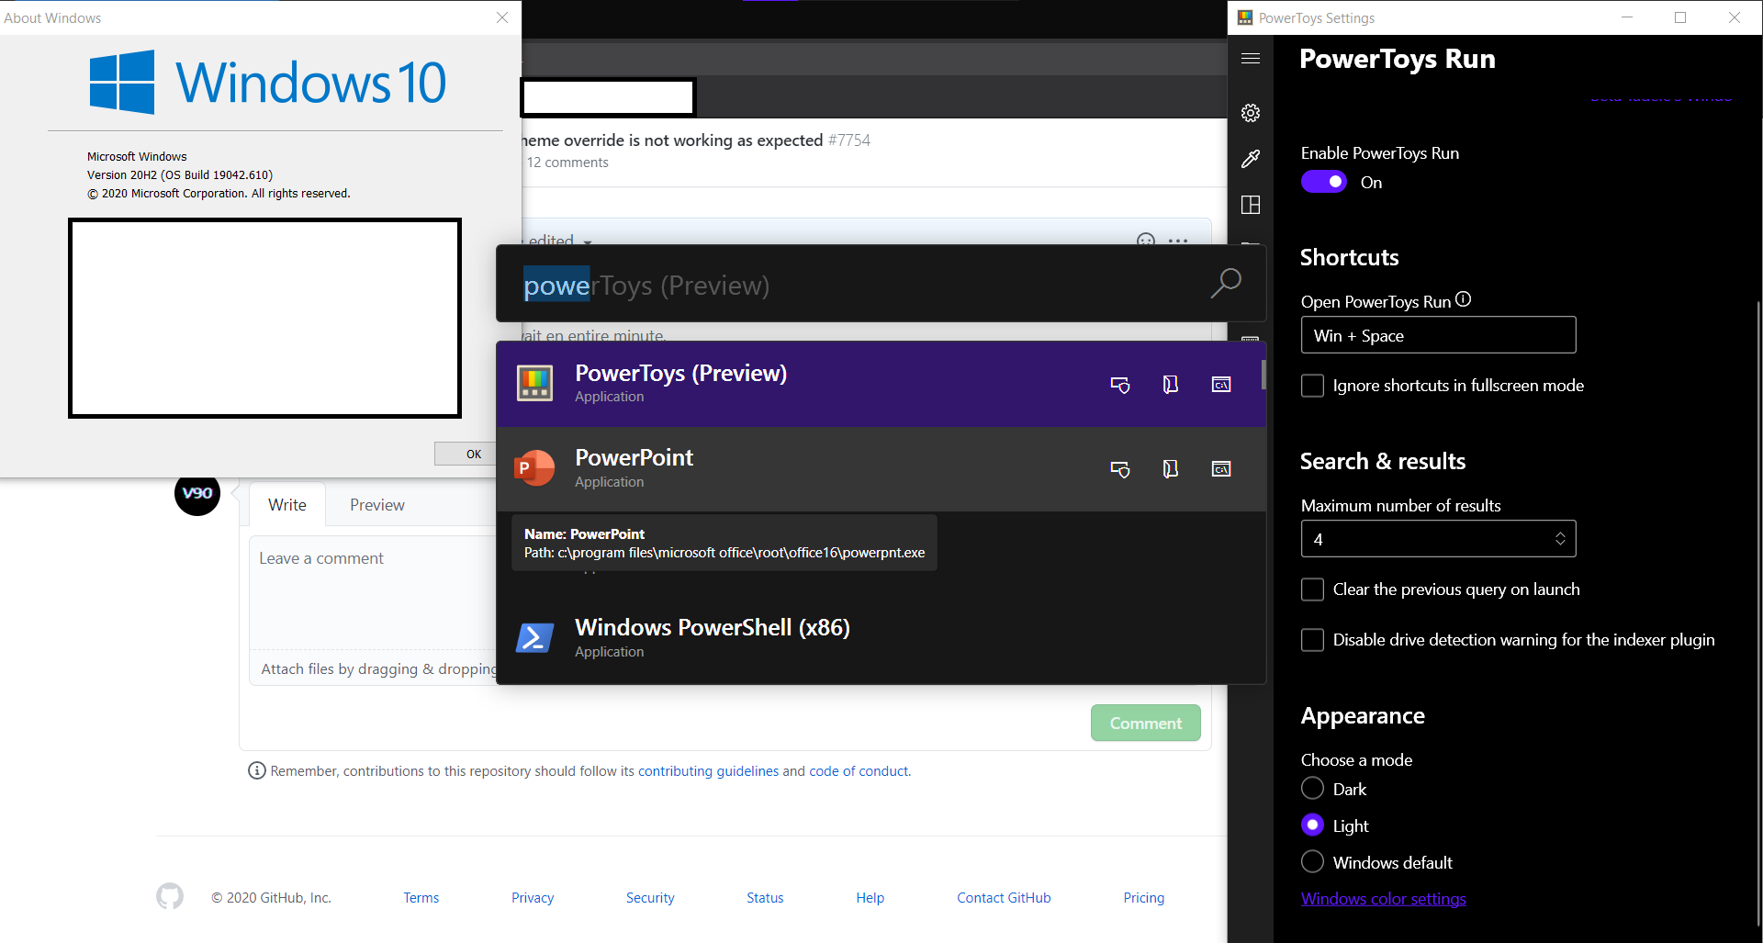Open PowerPoint's containing folder
The height and width of the screenshot is (943, 1763).
[1170, 469]
